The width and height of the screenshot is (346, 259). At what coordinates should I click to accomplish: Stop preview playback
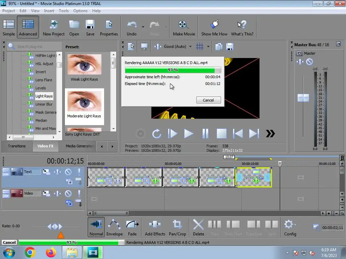(x=222, y=134)
